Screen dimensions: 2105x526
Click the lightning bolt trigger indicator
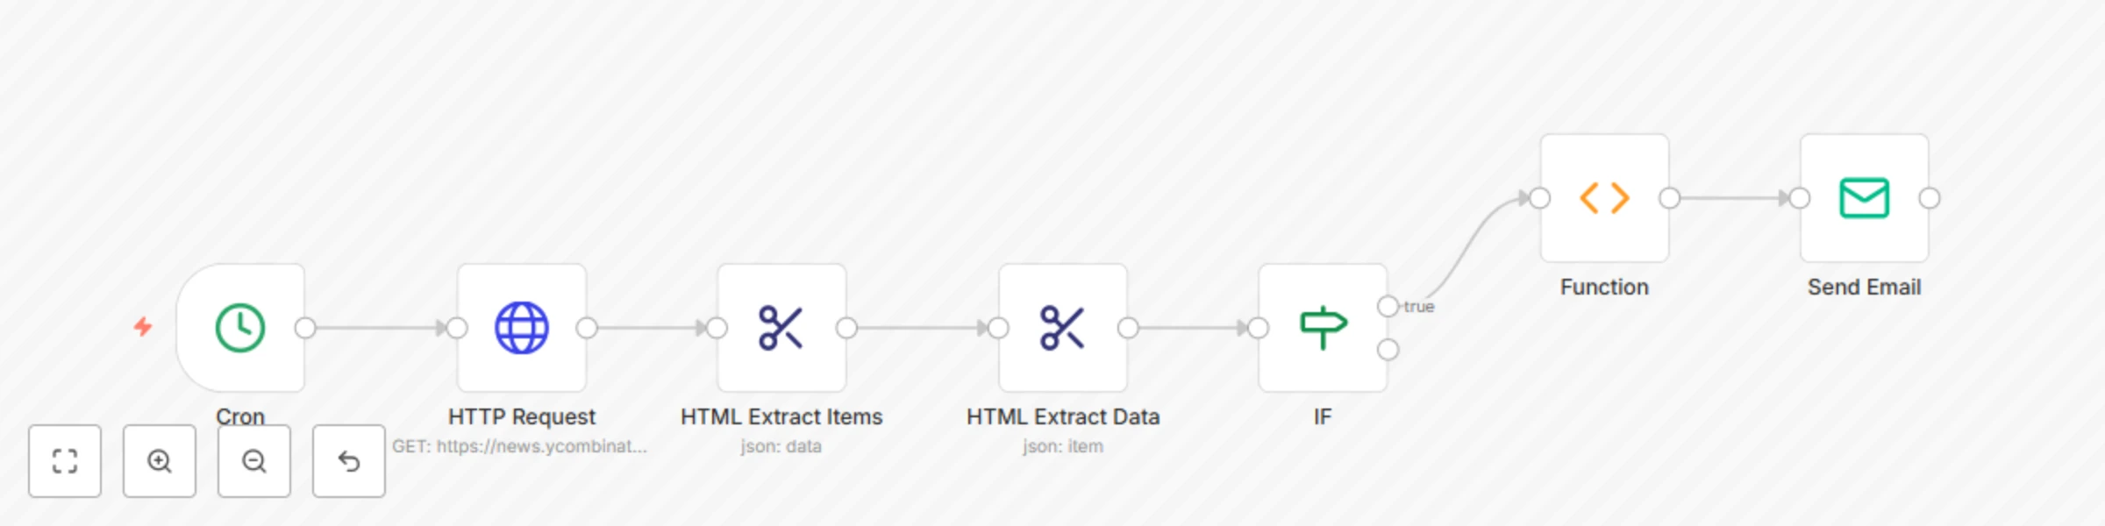141,329
